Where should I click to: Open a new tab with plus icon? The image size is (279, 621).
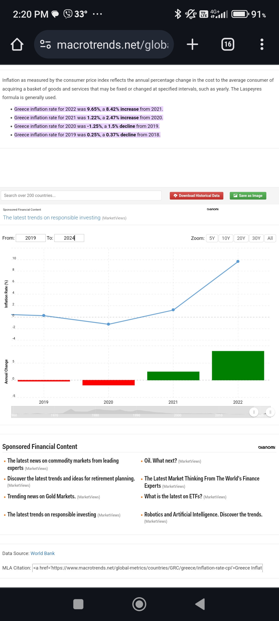(x=192, y=45)
